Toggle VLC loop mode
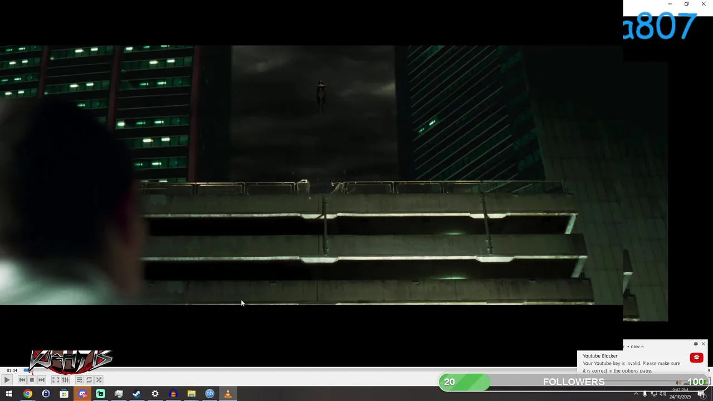 coord(89,380)
